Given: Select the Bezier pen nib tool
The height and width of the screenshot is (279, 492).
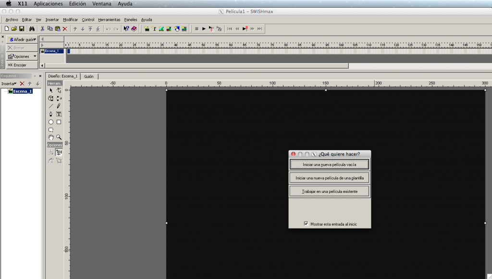Looking at the screenshot, I should 51,114.
